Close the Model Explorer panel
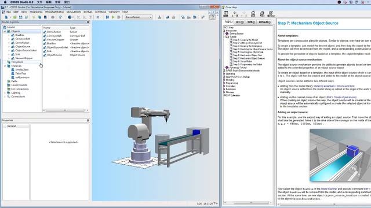The height and width of the screenshot is (208, 371). (88, 22)
